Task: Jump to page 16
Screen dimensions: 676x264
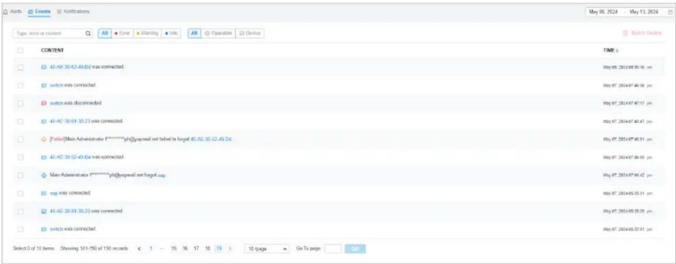Action: pyautogui.click(x=184, y=248)
